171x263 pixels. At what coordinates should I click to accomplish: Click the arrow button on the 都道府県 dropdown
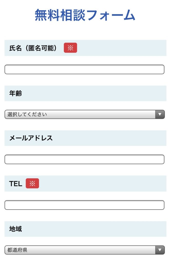point(160,250)
